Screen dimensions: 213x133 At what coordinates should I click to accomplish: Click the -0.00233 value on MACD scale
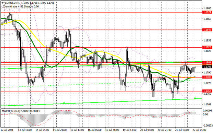207,126
